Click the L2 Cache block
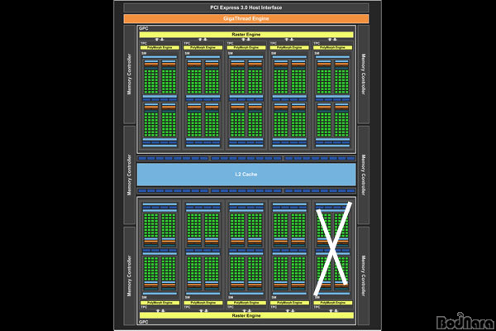496x331 pixels. tap(246, 175)
